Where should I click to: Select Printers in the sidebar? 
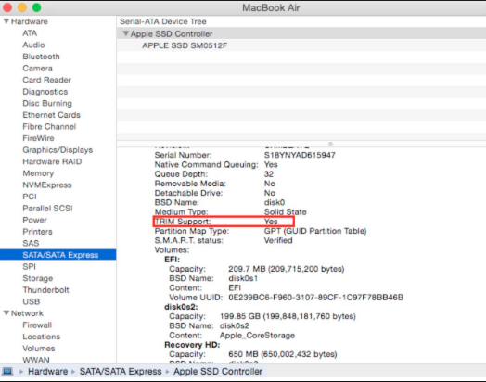tap(37, 232)
